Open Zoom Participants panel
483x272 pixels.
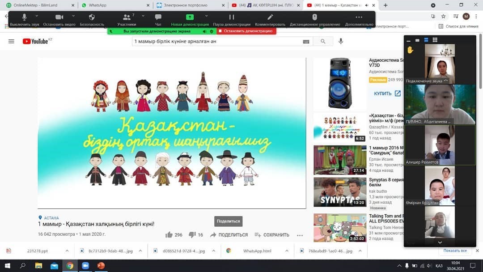[127, 20]
